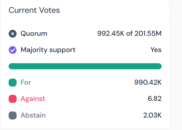Click the Quorum label text
The height and width of the screenshot is (130, 182).
point(34,34)
